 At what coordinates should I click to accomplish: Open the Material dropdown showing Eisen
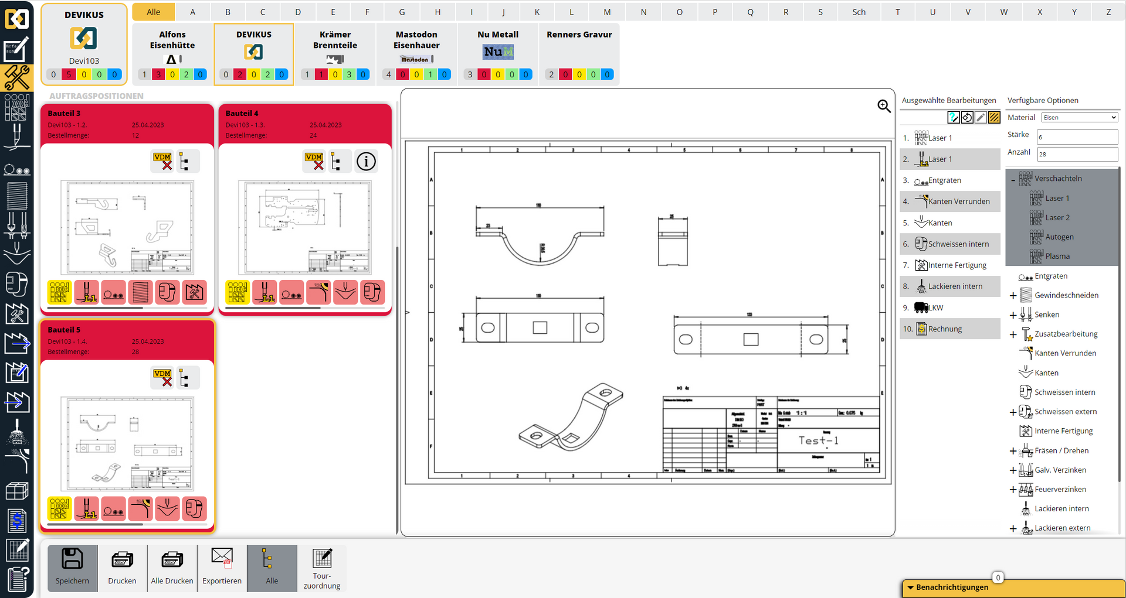(1079, 117)
